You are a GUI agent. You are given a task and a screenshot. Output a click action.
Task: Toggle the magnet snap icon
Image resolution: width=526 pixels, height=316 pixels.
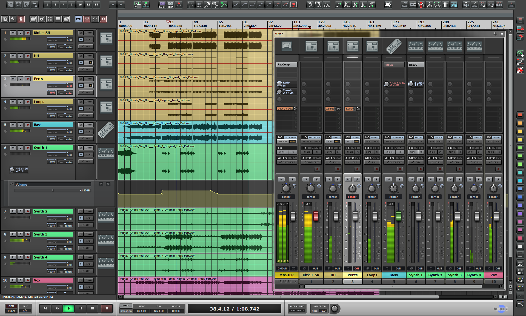pyautogui.click(x=103, y=19)
